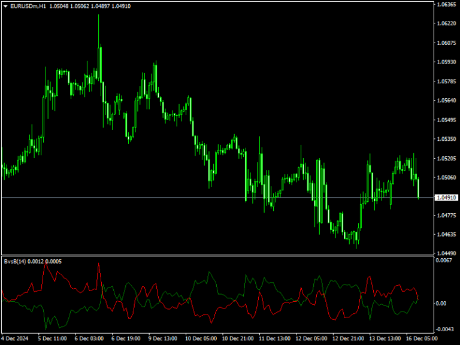This screenshot has height=345, width=460.
Task: Click the 1.06365 price axis label
Action: coord(446,4)
